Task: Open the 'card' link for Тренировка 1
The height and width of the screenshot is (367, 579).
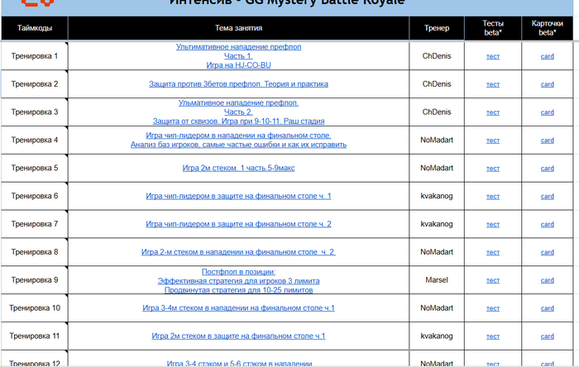Action: [547, 56]
